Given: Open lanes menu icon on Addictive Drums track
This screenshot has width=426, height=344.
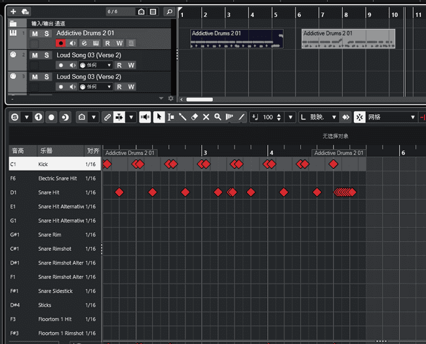Looking at the screenshot, I should (x=131, y=43).
